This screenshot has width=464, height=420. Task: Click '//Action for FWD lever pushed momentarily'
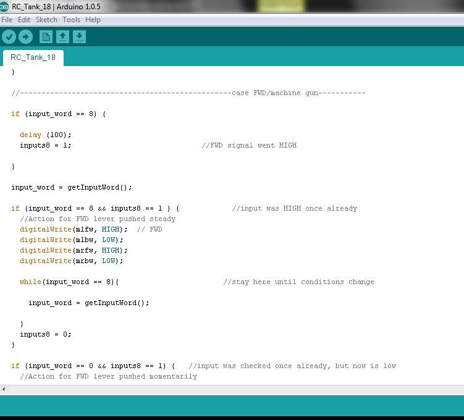(x=108, y=377)
